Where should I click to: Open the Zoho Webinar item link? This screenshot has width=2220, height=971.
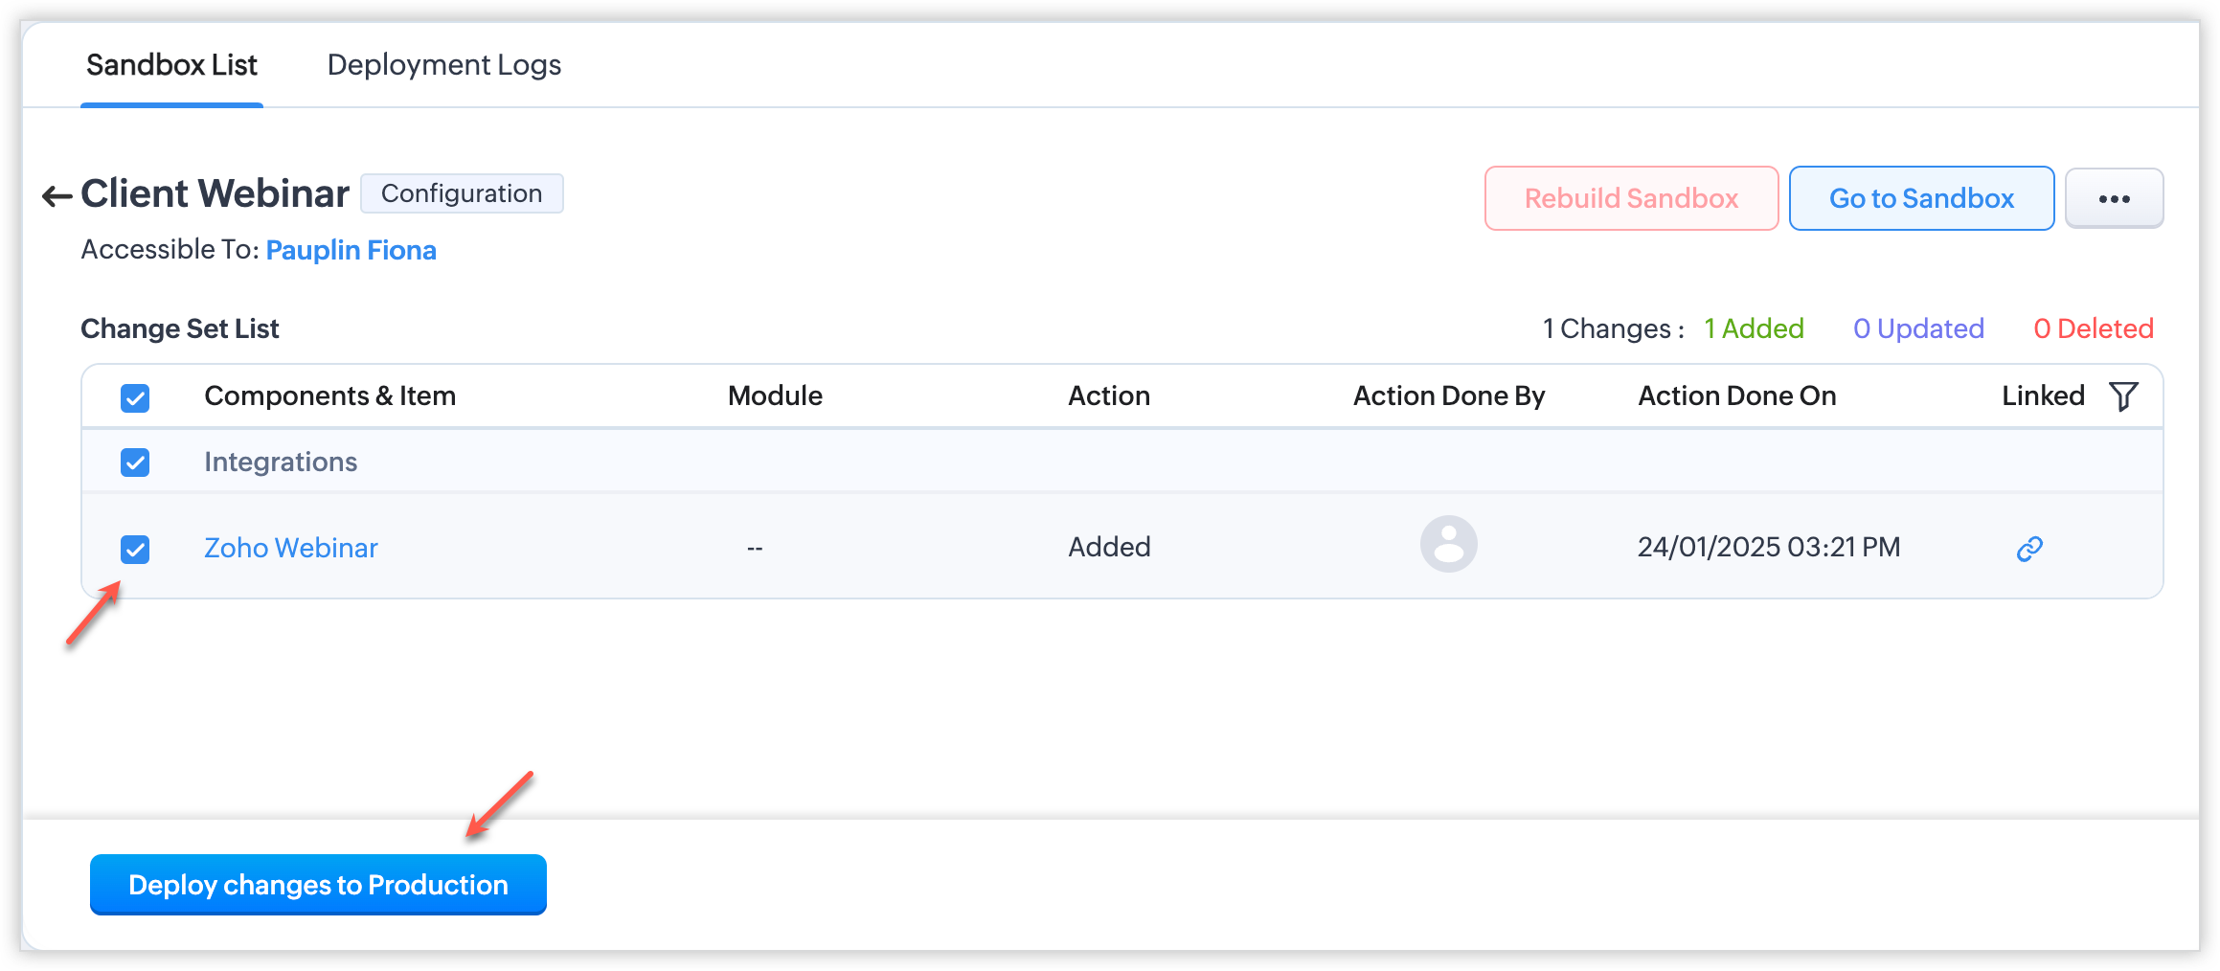tap(291, 548)
